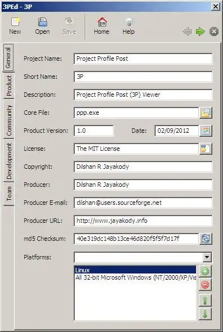The image size is (223, 332).
Task: Select All 32-bit Microsoft Windows list entry
Action: [x=135, y=277]
